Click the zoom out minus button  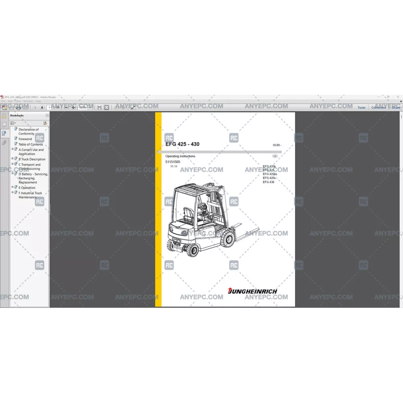click(66, 108)
